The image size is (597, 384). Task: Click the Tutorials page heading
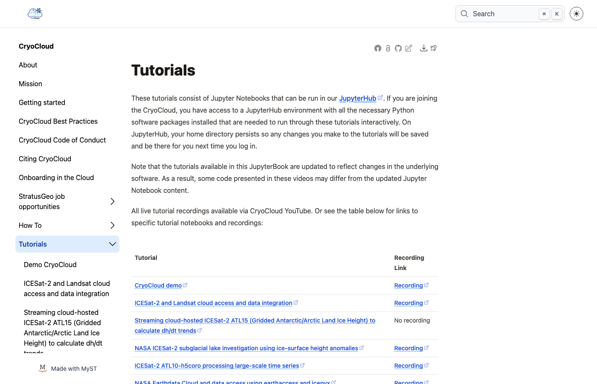[x=163, y=70]
